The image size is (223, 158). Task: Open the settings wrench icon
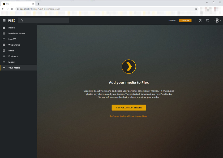click(x=200, y=20)
